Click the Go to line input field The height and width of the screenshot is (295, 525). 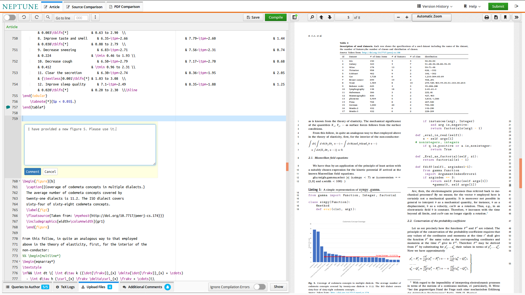click(81, 18)
